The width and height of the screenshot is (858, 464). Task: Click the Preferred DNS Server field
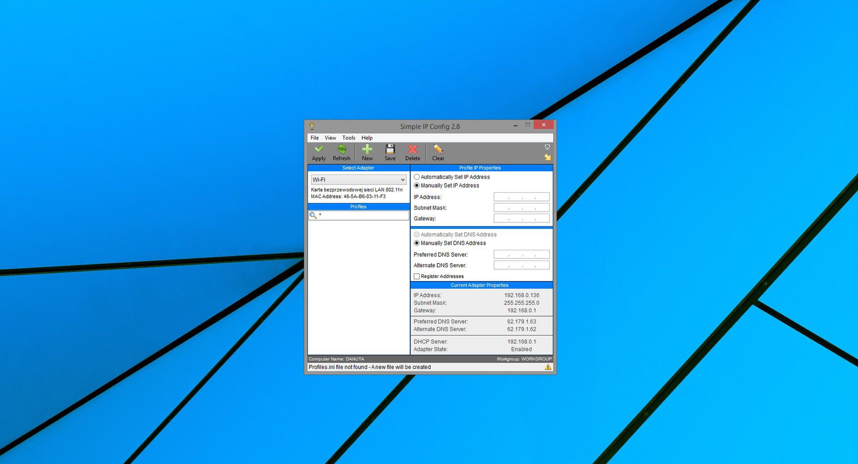pos(521,254)
